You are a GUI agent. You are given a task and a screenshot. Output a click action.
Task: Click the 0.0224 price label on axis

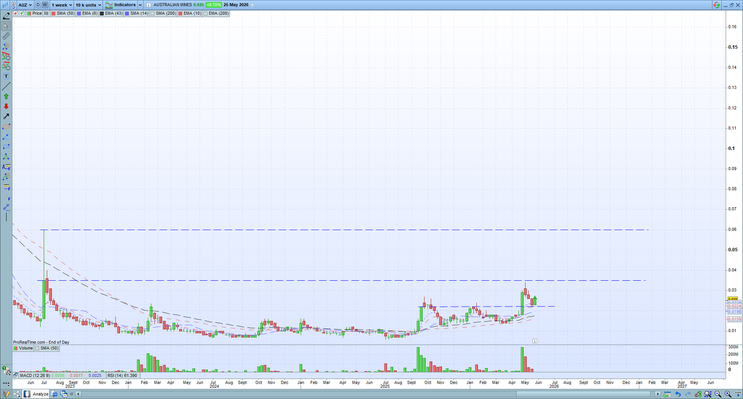[734, 306]
